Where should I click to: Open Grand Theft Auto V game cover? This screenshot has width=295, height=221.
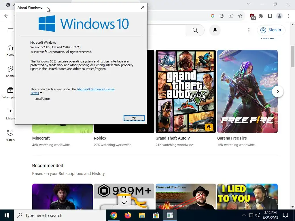[186, 92]
